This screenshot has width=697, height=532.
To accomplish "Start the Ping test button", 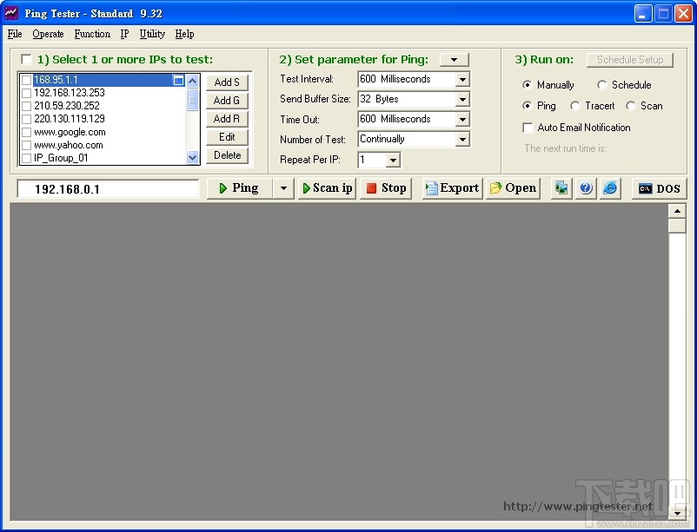I will coord(240,188).
